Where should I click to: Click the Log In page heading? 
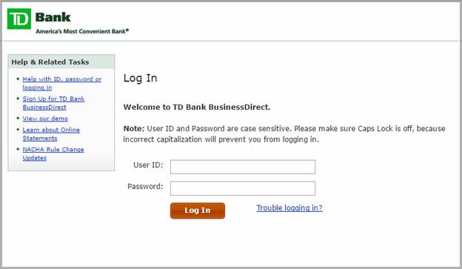click(x=140, y=78)
